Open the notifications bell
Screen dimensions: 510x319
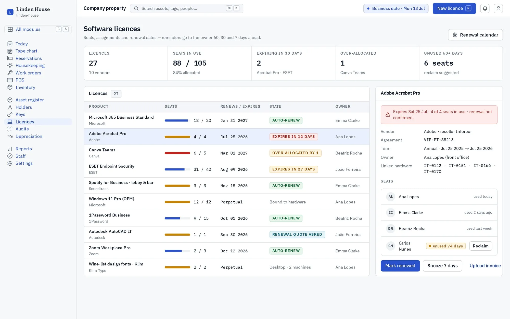coord(485,8)
